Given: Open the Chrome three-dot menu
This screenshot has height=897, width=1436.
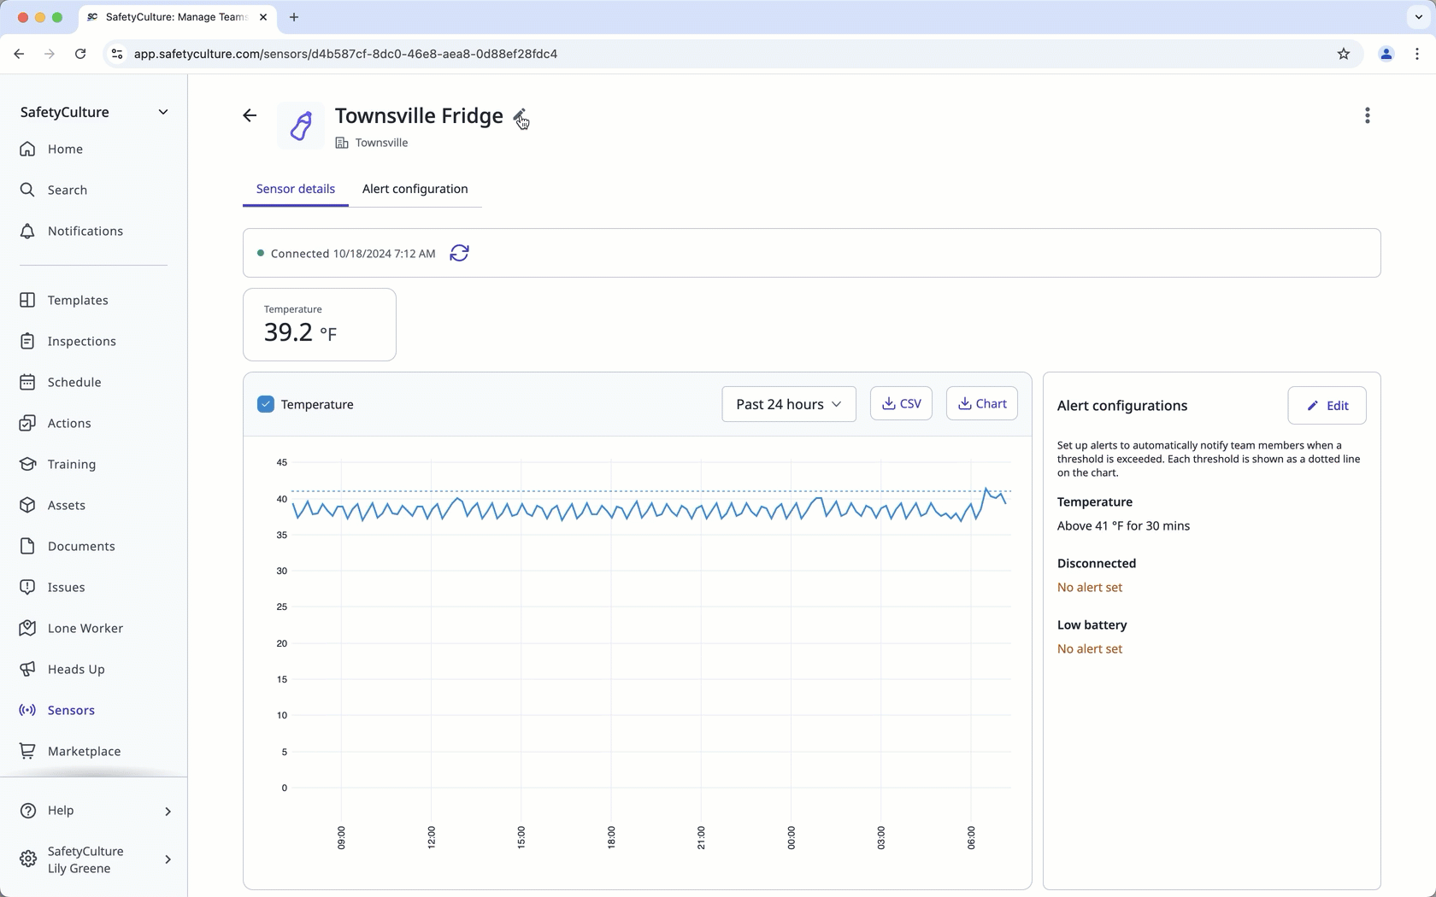Looking at the screenshot, I should tap(1417, 54).
